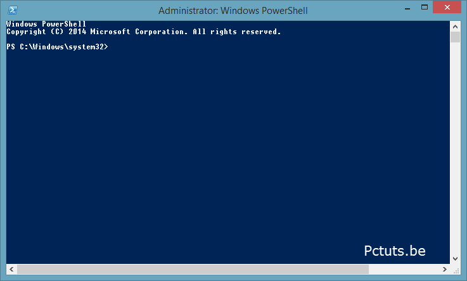This screenshot has height=281, width=467.
Task: Open the PowerShell system menu icon
Action: (12, 10)
